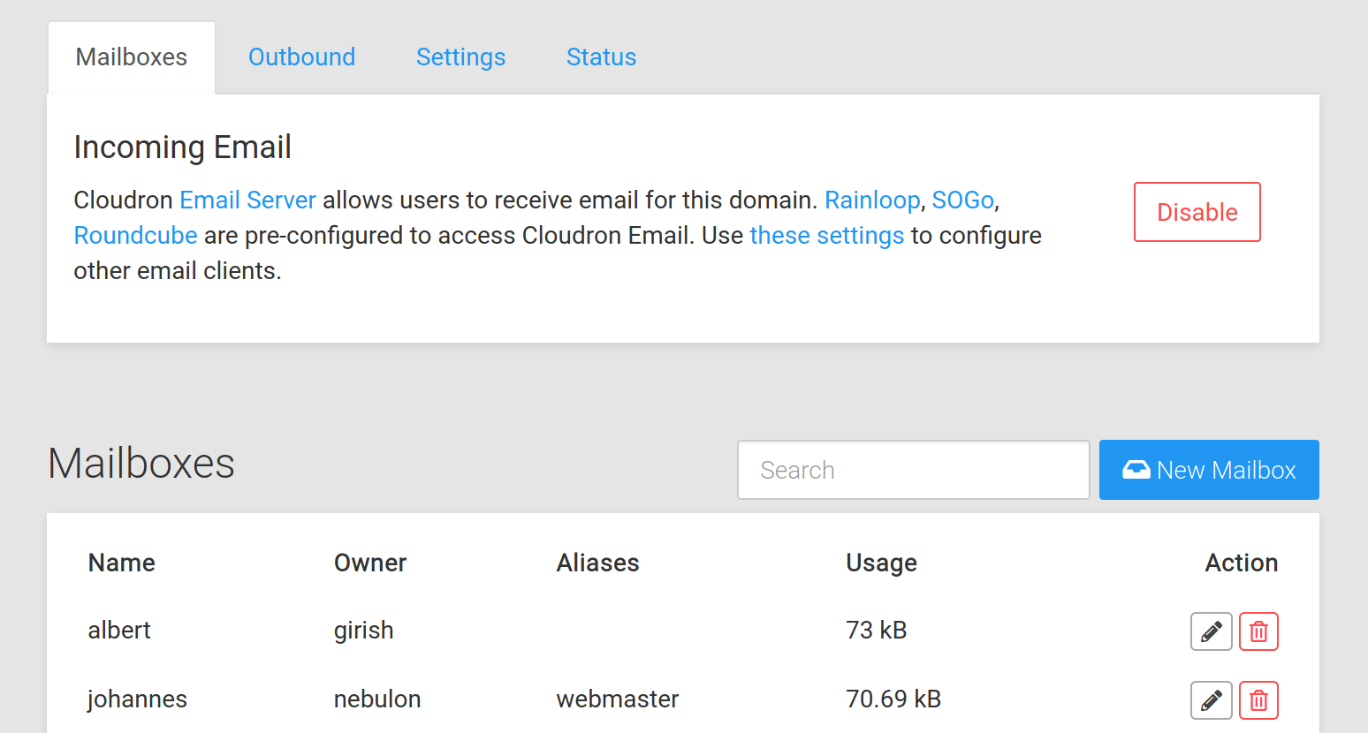The width and height of the screenshot is (1368, 733).
Task: Click the Name column header
Action: pos(122,563)
